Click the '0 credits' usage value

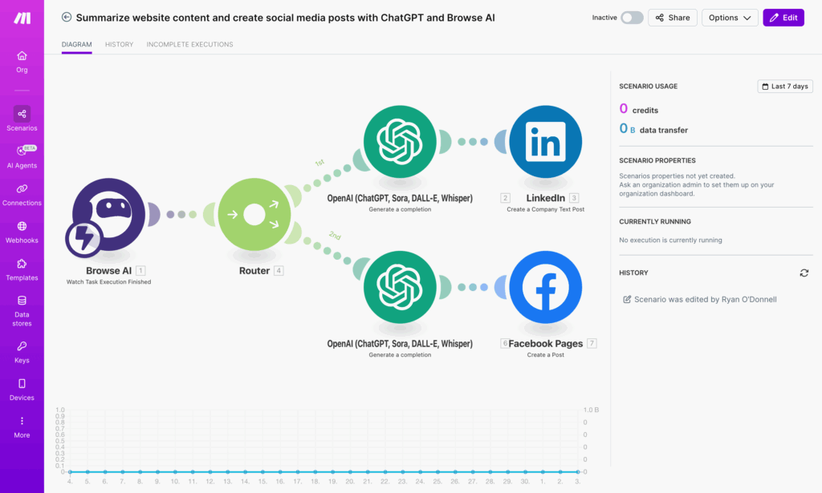[638, 109]
